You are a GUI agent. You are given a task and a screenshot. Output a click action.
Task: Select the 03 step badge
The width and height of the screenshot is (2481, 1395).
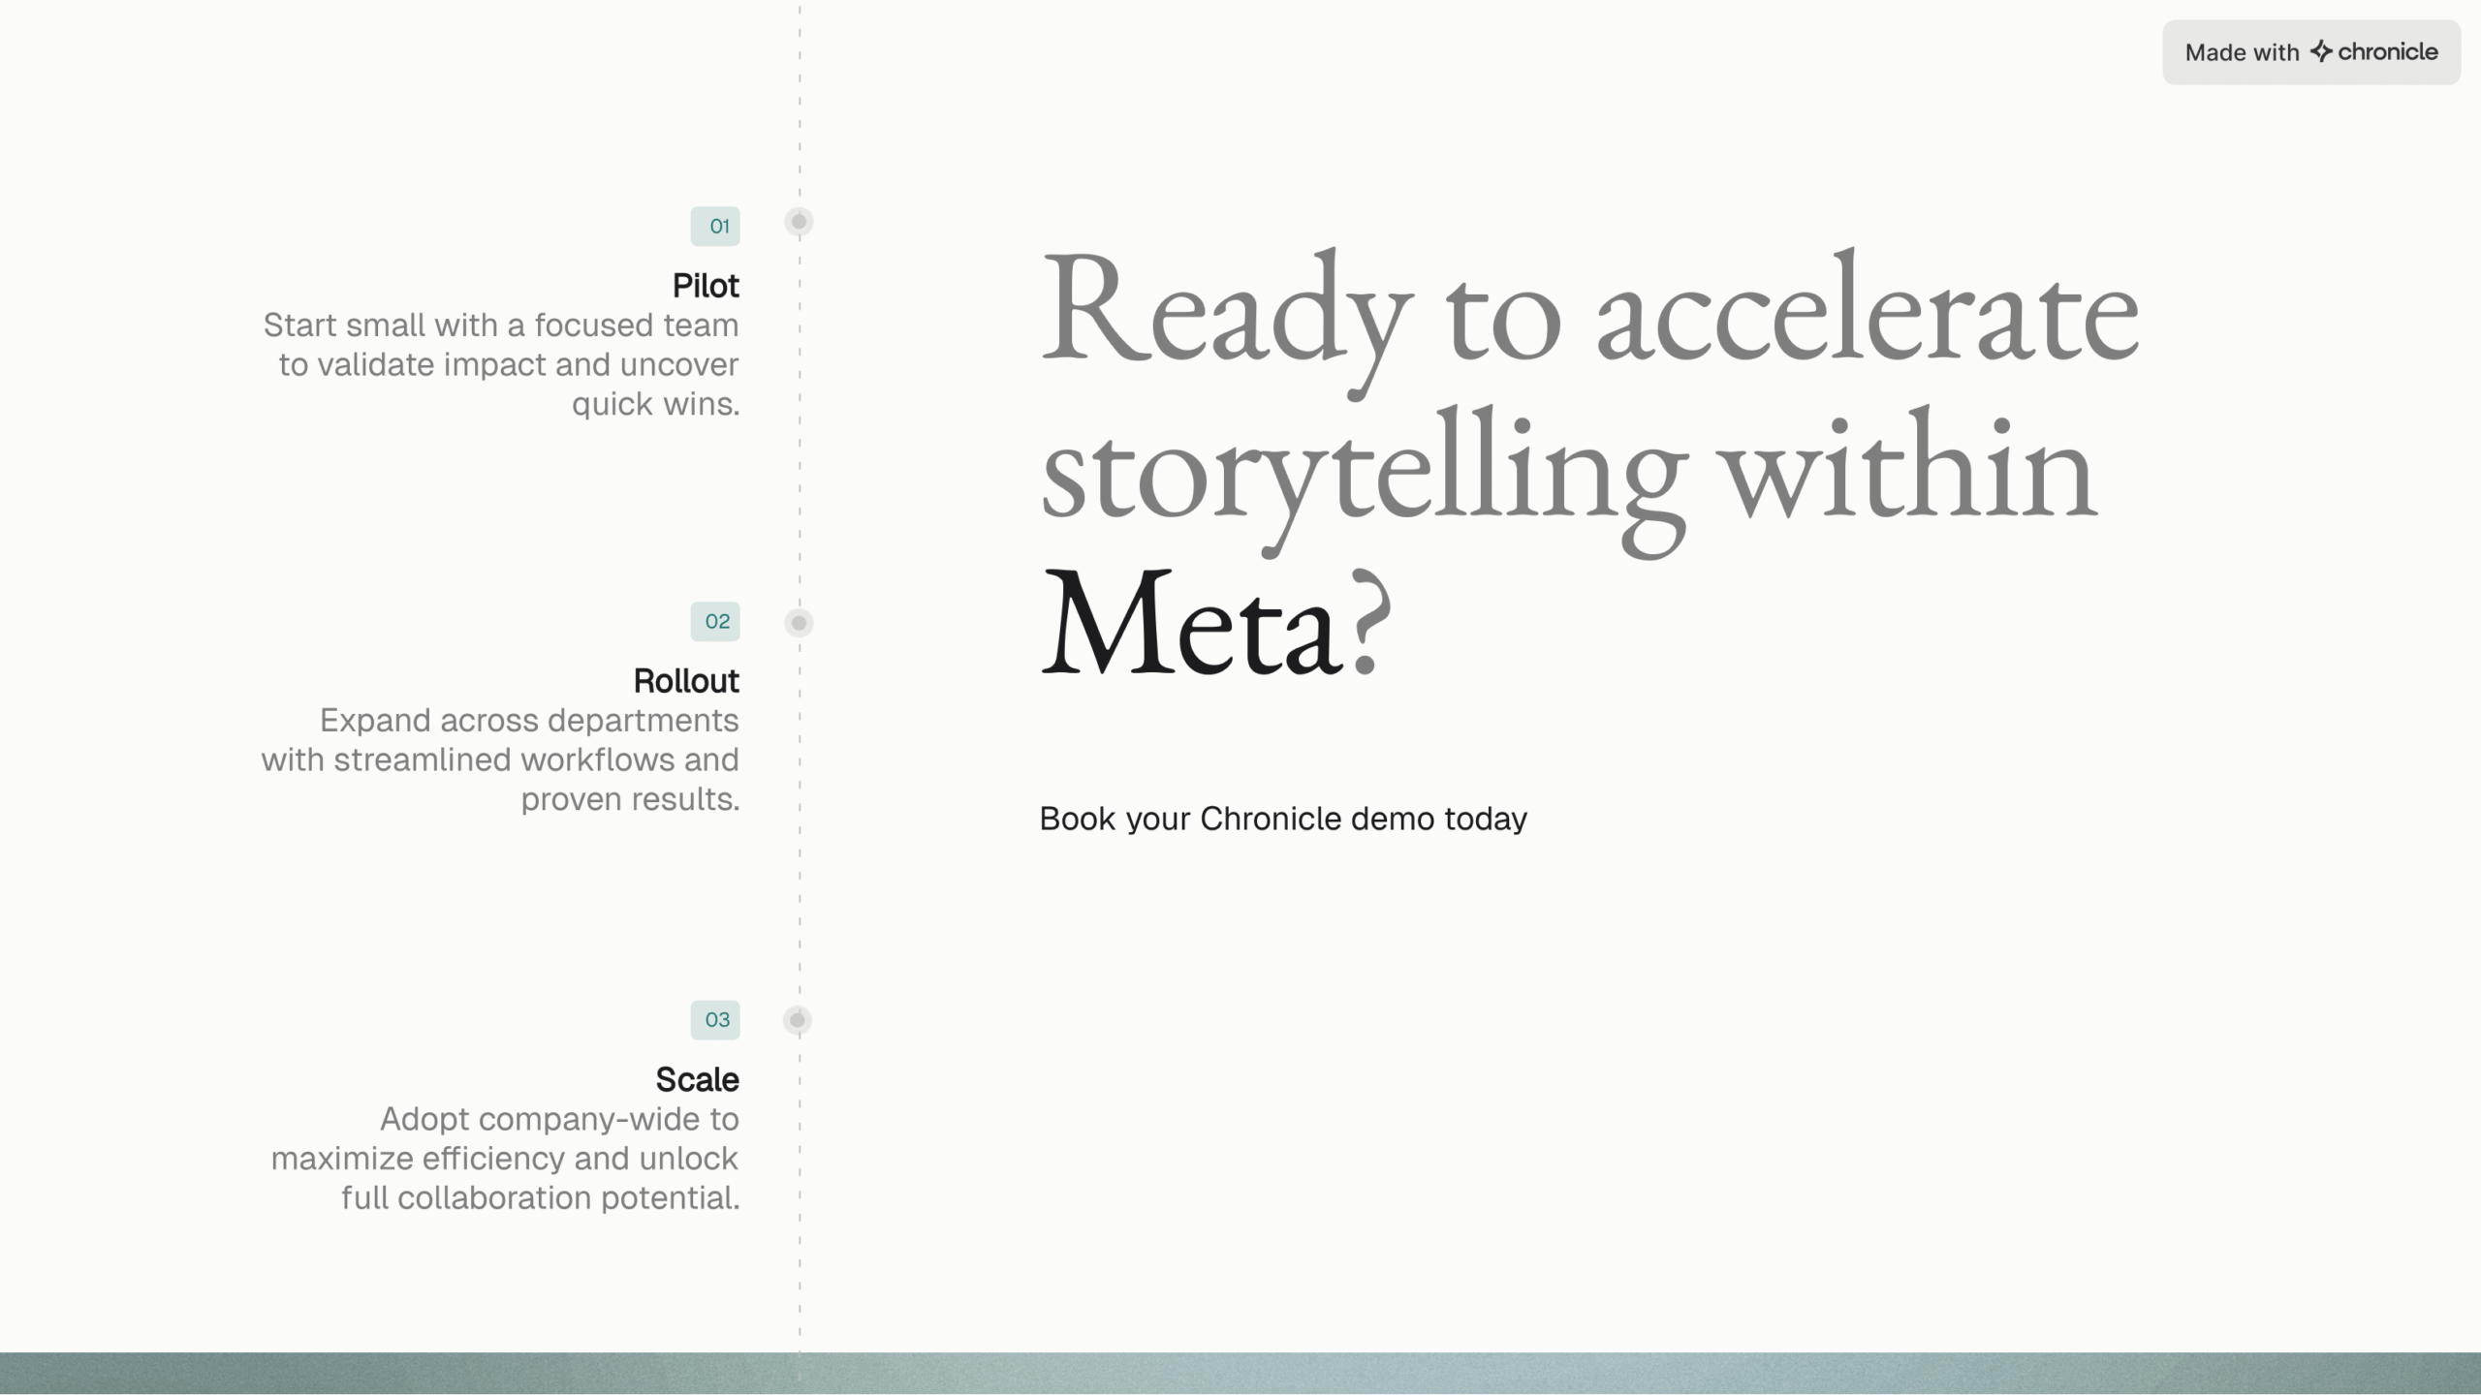(x=715, y=1019)
